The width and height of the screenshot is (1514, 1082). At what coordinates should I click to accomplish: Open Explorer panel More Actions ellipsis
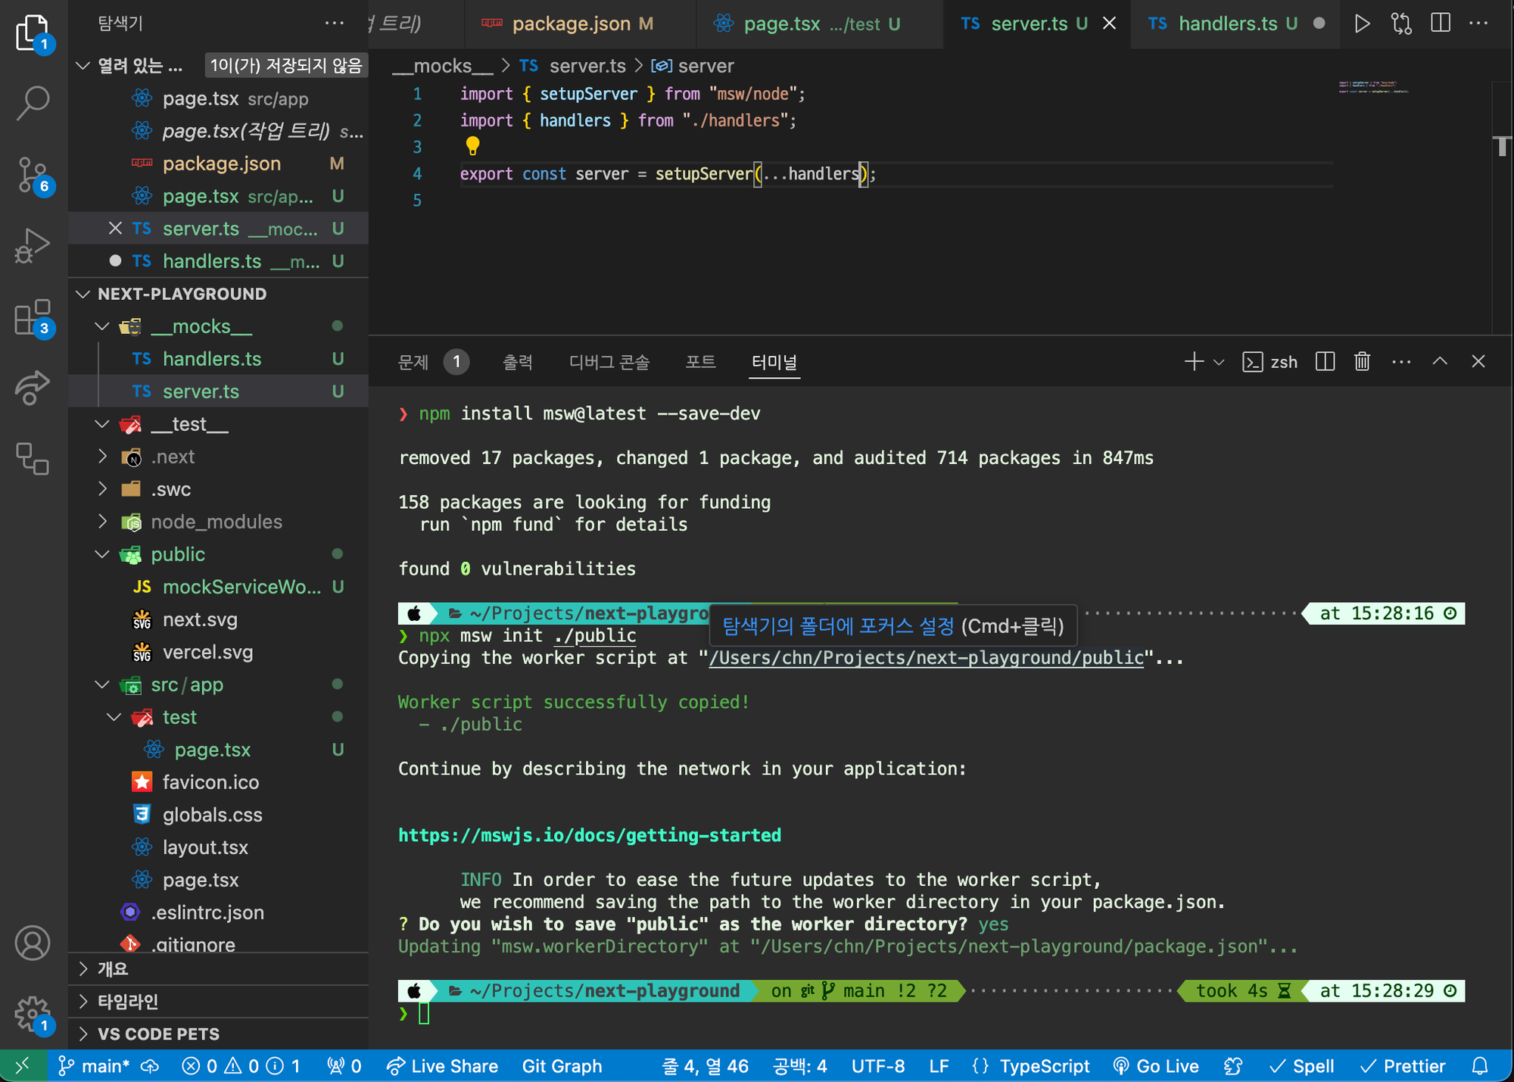[334, 23]
